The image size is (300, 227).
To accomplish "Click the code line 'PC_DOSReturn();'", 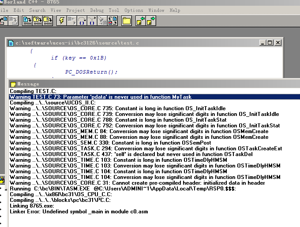I will 91,72.
